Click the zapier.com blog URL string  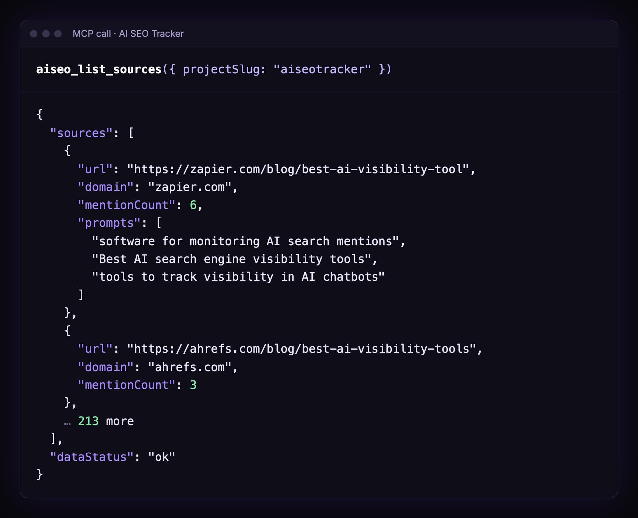pyautogui.click(x=298, y=169)
